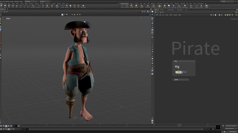This screenshot has width=238, height=133.
Task: Create a Point Light from shelf
Action: (x=127, y=6)
